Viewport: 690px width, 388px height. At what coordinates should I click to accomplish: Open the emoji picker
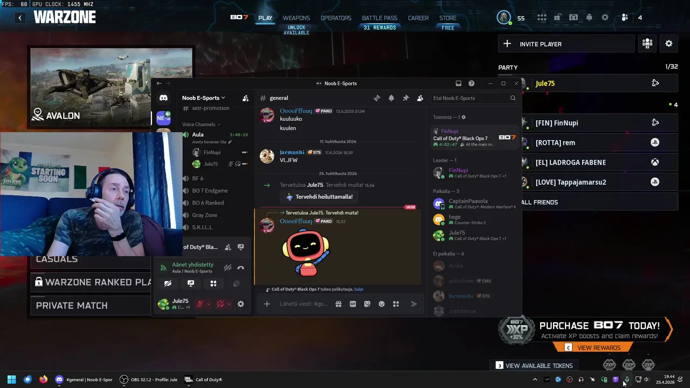click(382, 304)
